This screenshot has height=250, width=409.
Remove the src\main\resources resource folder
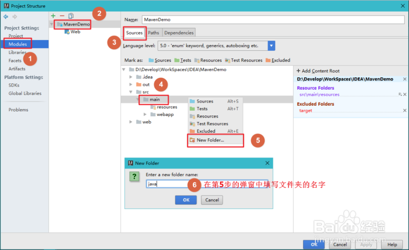(x=405, y=94)
